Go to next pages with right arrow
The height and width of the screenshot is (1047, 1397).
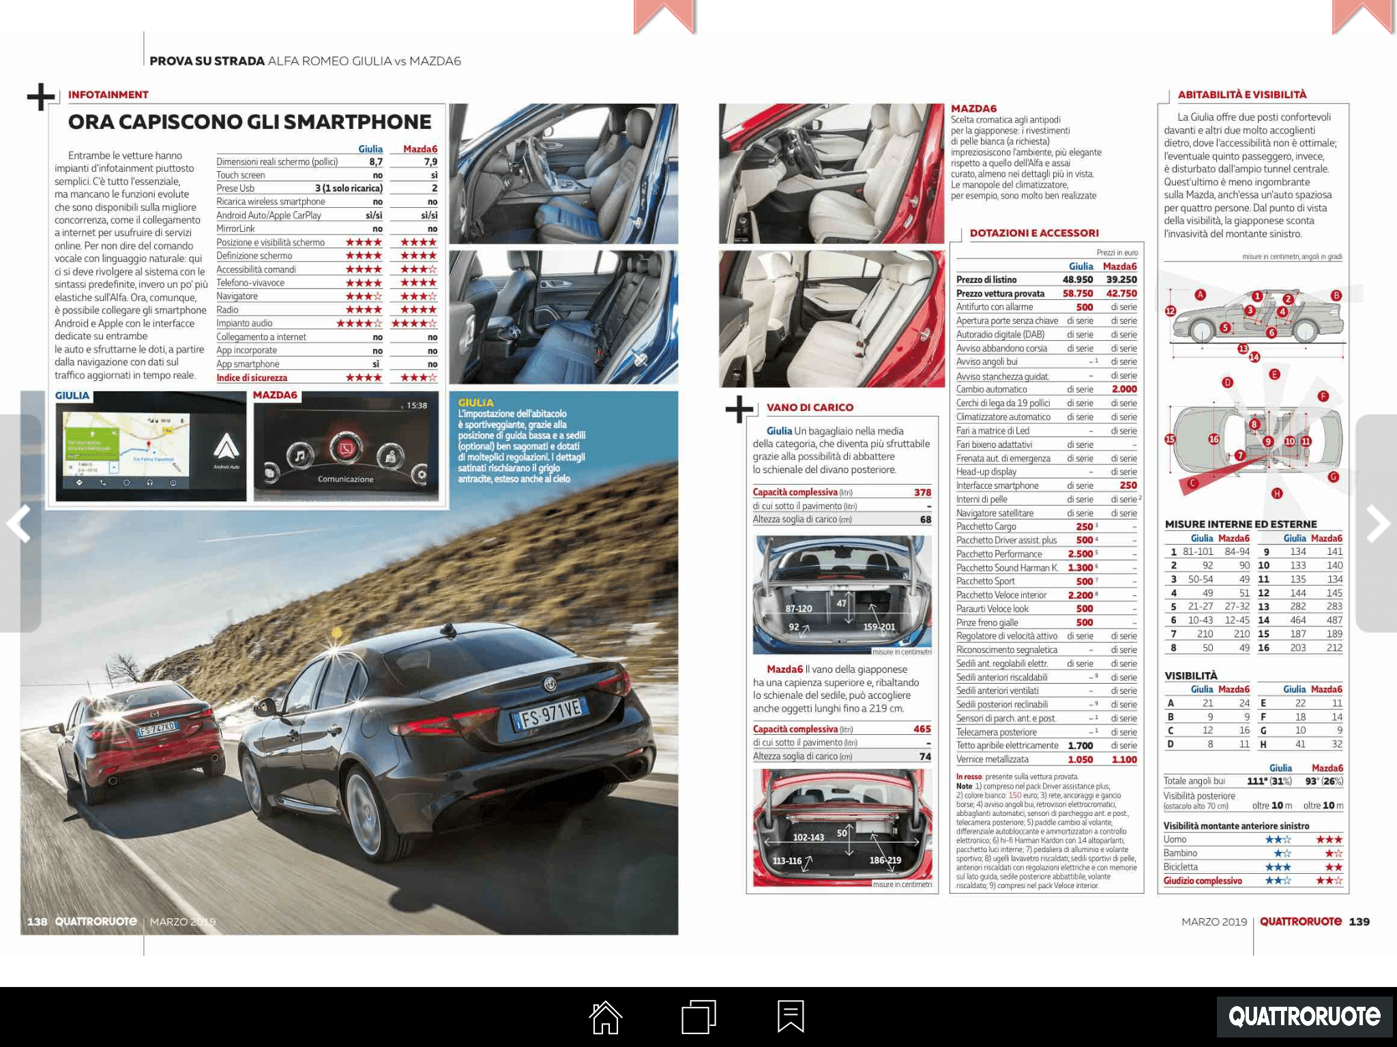click(1377, 523)
